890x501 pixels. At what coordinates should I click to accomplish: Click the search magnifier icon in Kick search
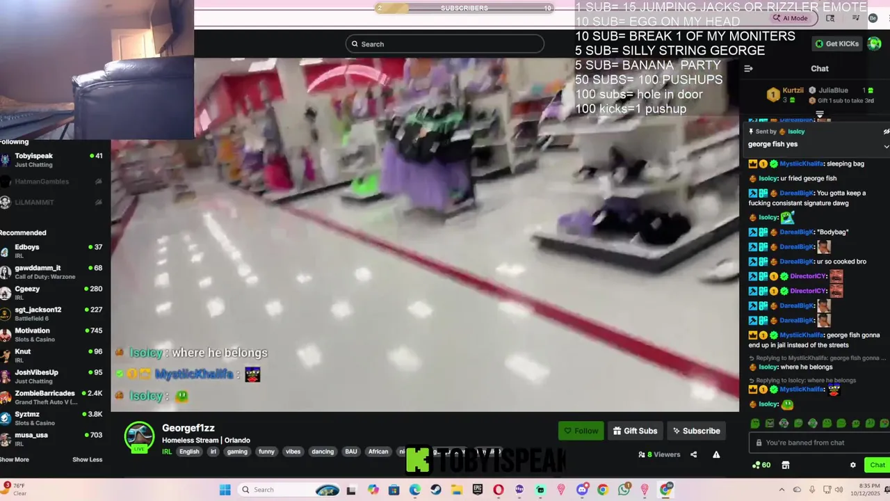pyautogui.click(x=355, y=44)
